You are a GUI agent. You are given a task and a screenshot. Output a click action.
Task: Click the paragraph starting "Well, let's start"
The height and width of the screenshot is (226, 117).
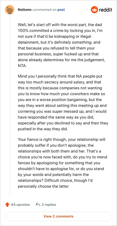61,45
